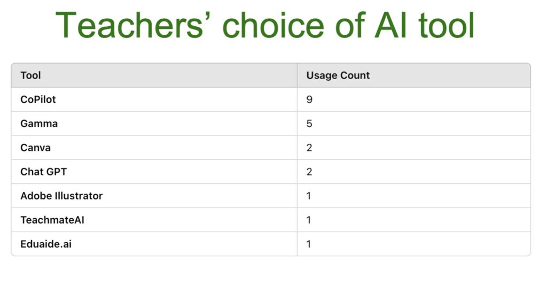547x308 pixels.
Task: Select the Usage Count column header
Action: pyautogui.click(x=338, y=75)
